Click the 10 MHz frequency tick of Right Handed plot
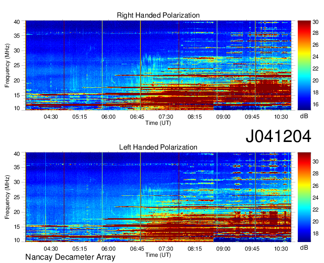The width and height of the screenshot is (324, 263). 17,108
